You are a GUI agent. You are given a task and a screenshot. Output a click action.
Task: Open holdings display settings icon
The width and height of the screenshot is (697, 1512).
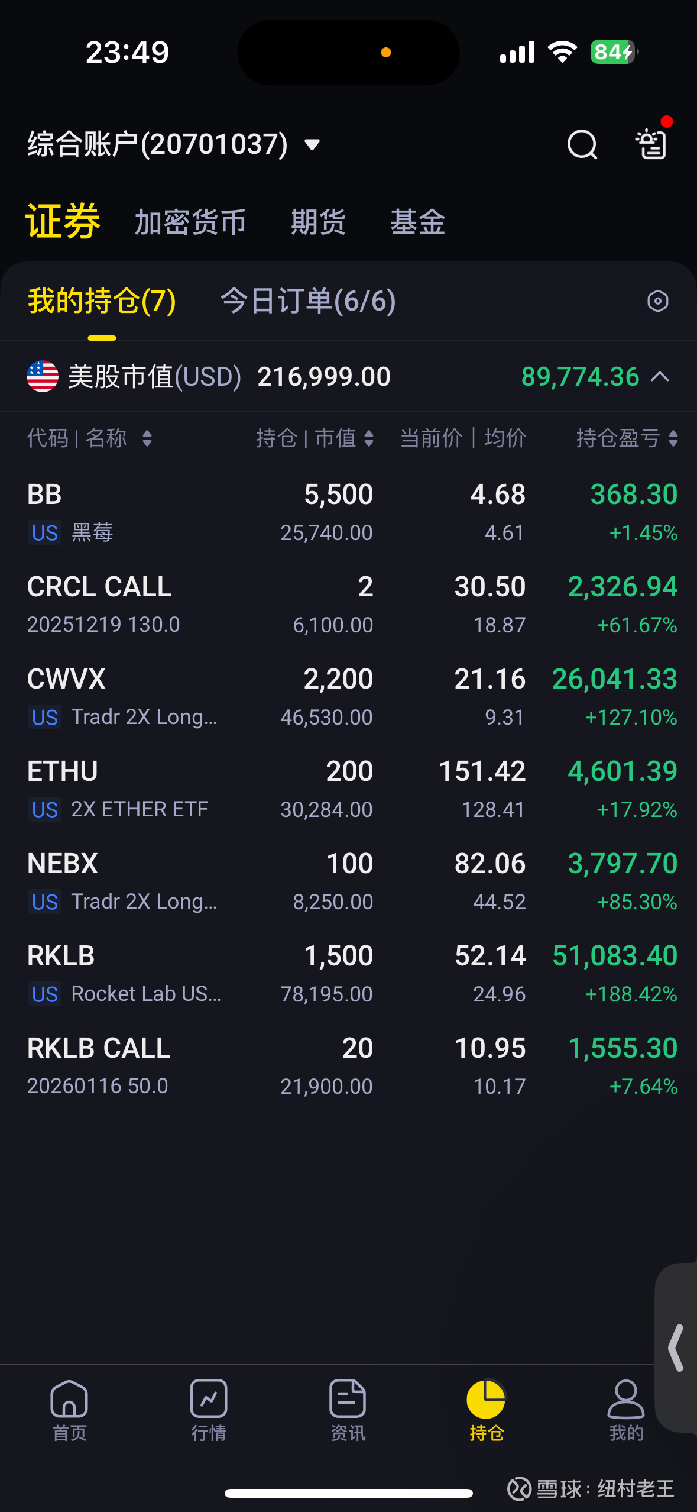[x=657, y=301]
